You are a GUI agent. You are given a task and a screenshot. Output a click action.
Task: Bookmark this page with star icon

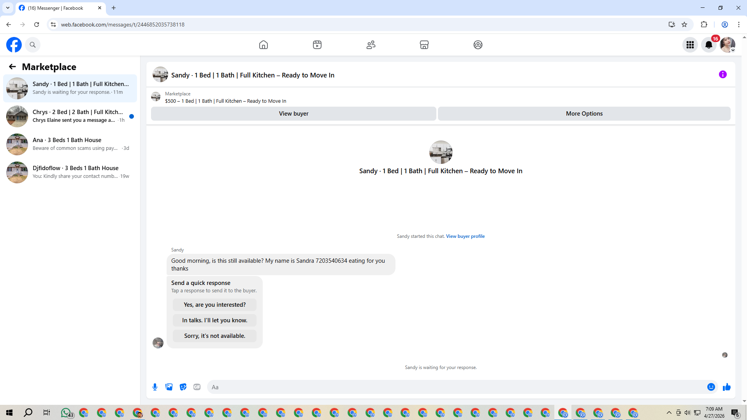tap(684, 25)
